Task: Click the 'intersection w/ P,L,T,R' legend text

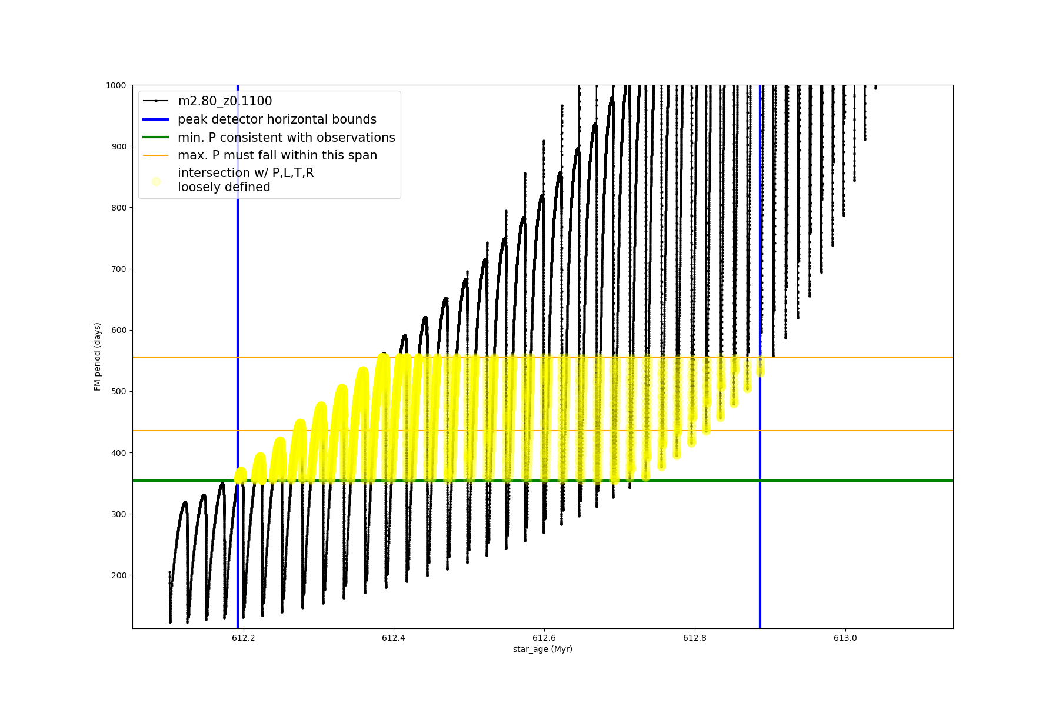Action: [245, 173]
